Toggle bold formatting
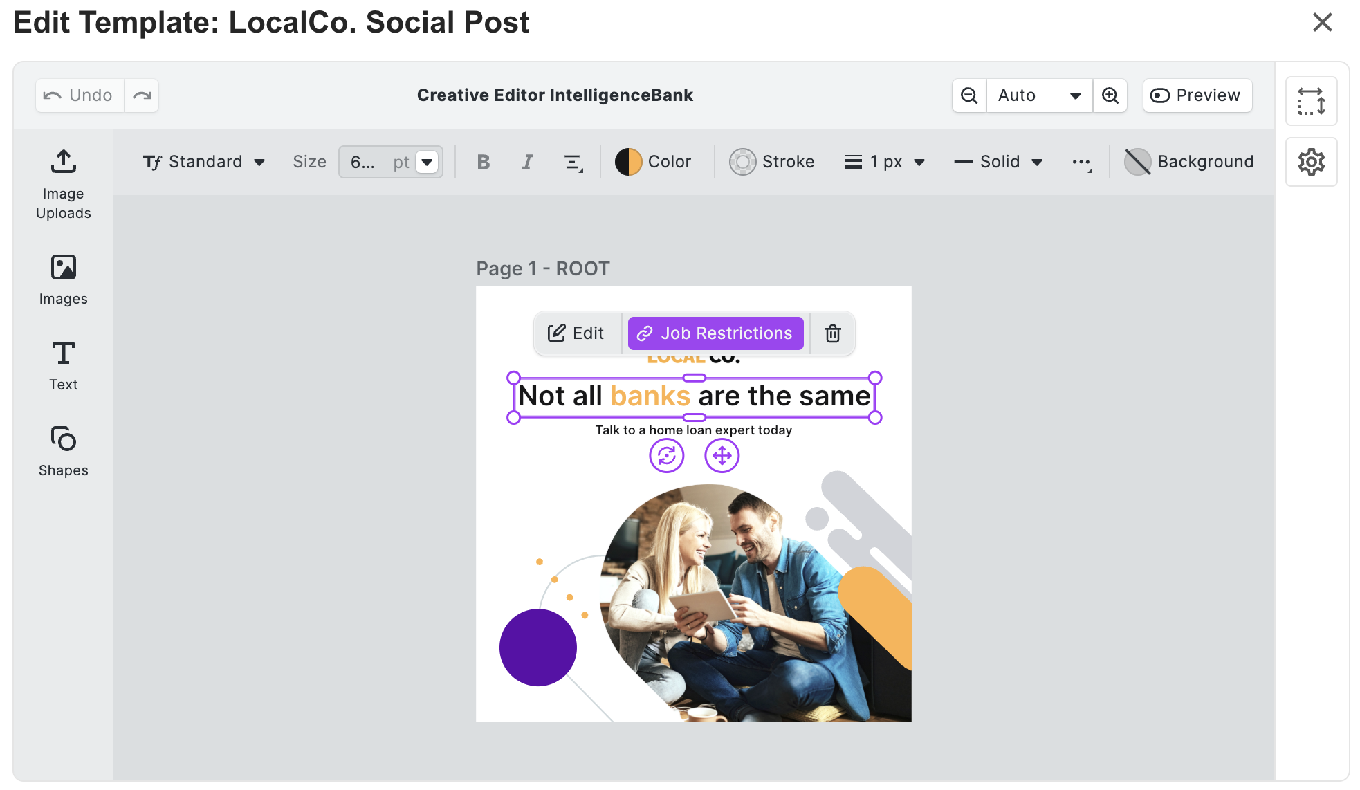1360x790 pixels. click(x=484, y=162)
